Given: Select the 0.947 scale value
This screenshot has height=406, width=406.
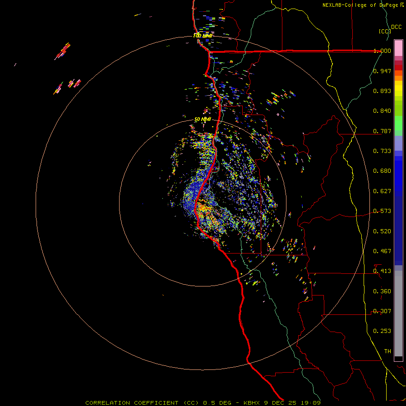Looking at the screenshot, I should [382, 71].
